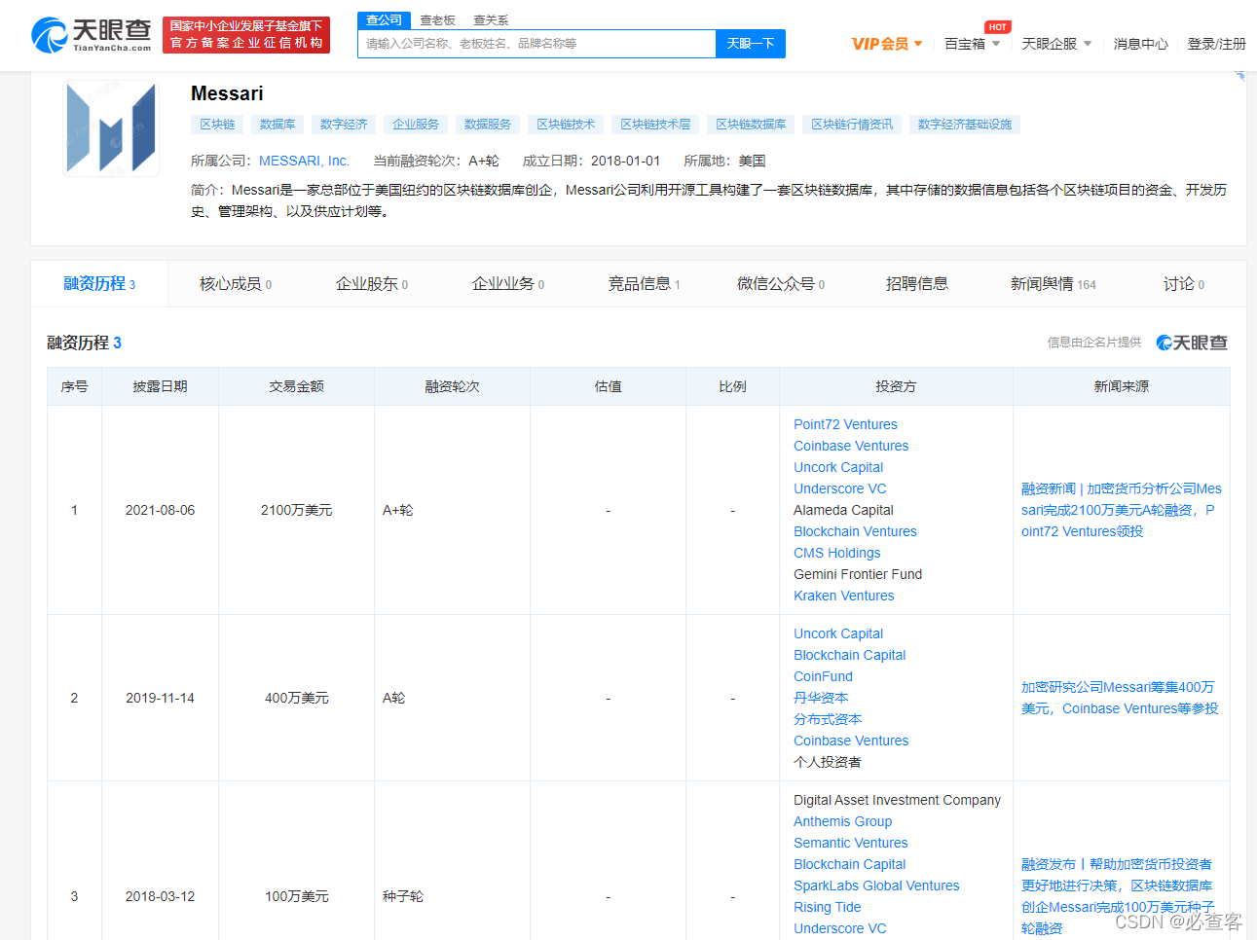Open the red national fund banner
The width and height of the screenshot is (1257, 940).
click(246, 35)
